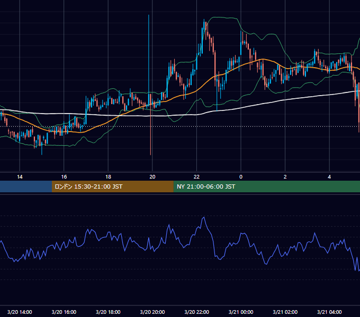Click the ロンドン 15:30-21:00 JST session bar
The image size is (360, 317).
tap(112, 187)
